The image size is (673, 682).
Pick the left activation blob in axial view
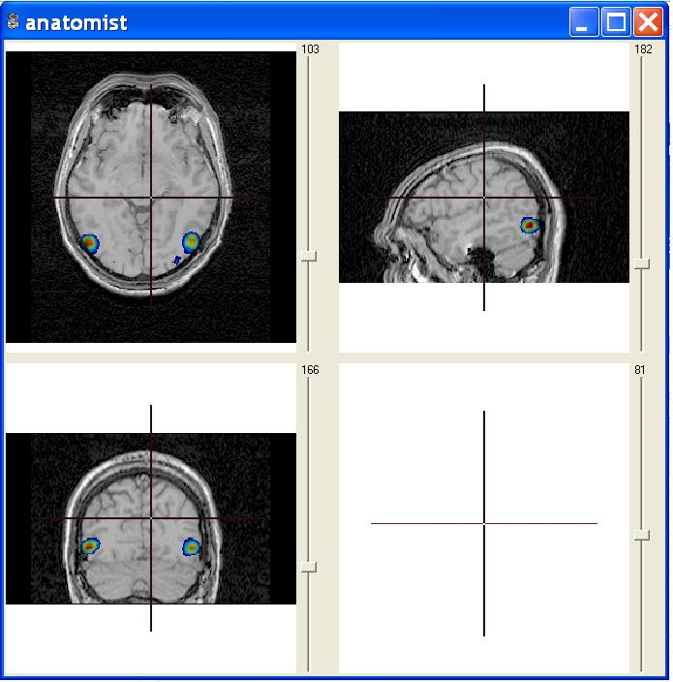[89, 243]
